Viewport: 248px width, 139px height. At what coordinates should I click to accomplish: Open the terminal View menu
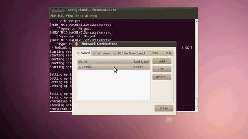69,16
